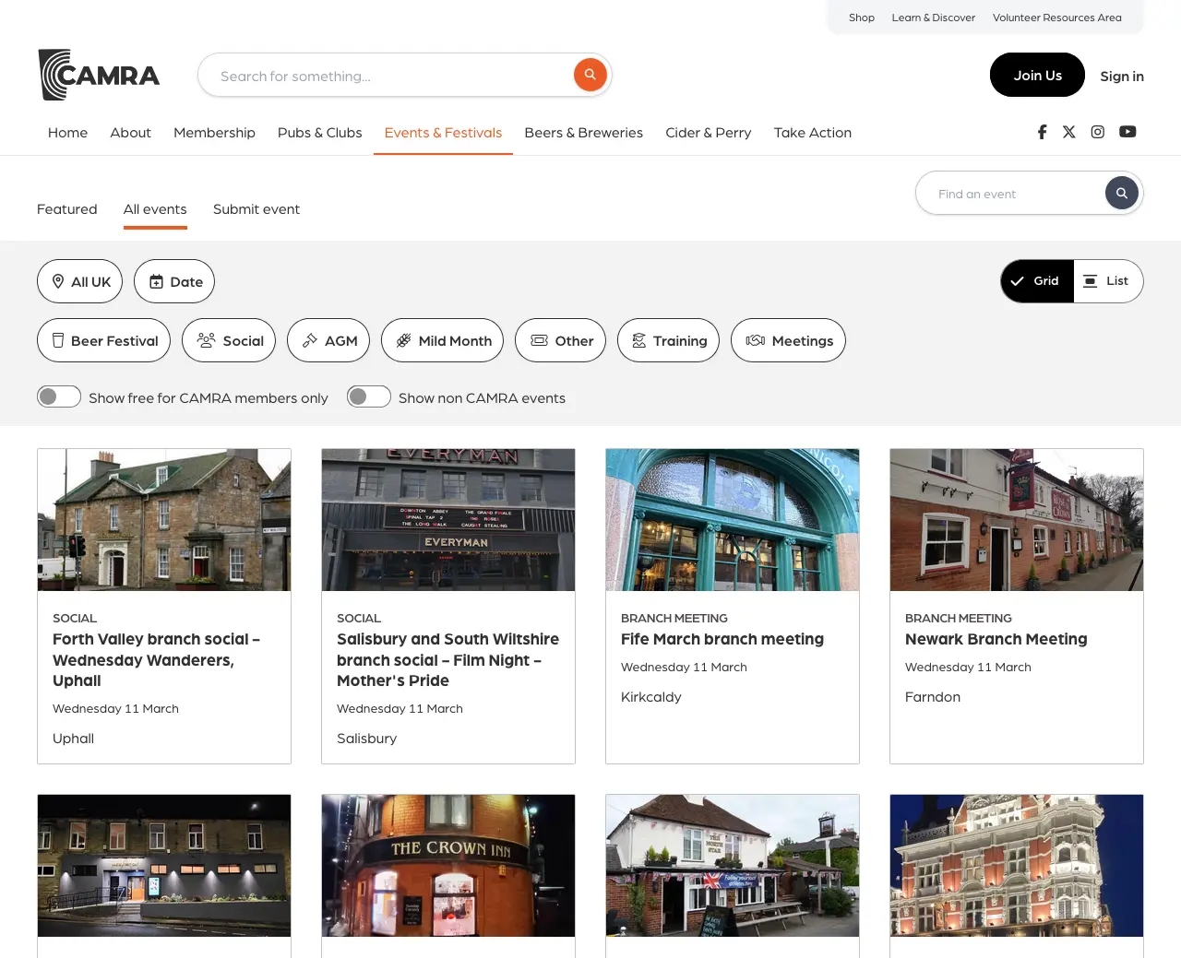The width and height of the screenshot is (1181, 958).
Task: Open the Fife March branch meeting thumbnail
Action: pyautogui.click(x=733, y=520)
